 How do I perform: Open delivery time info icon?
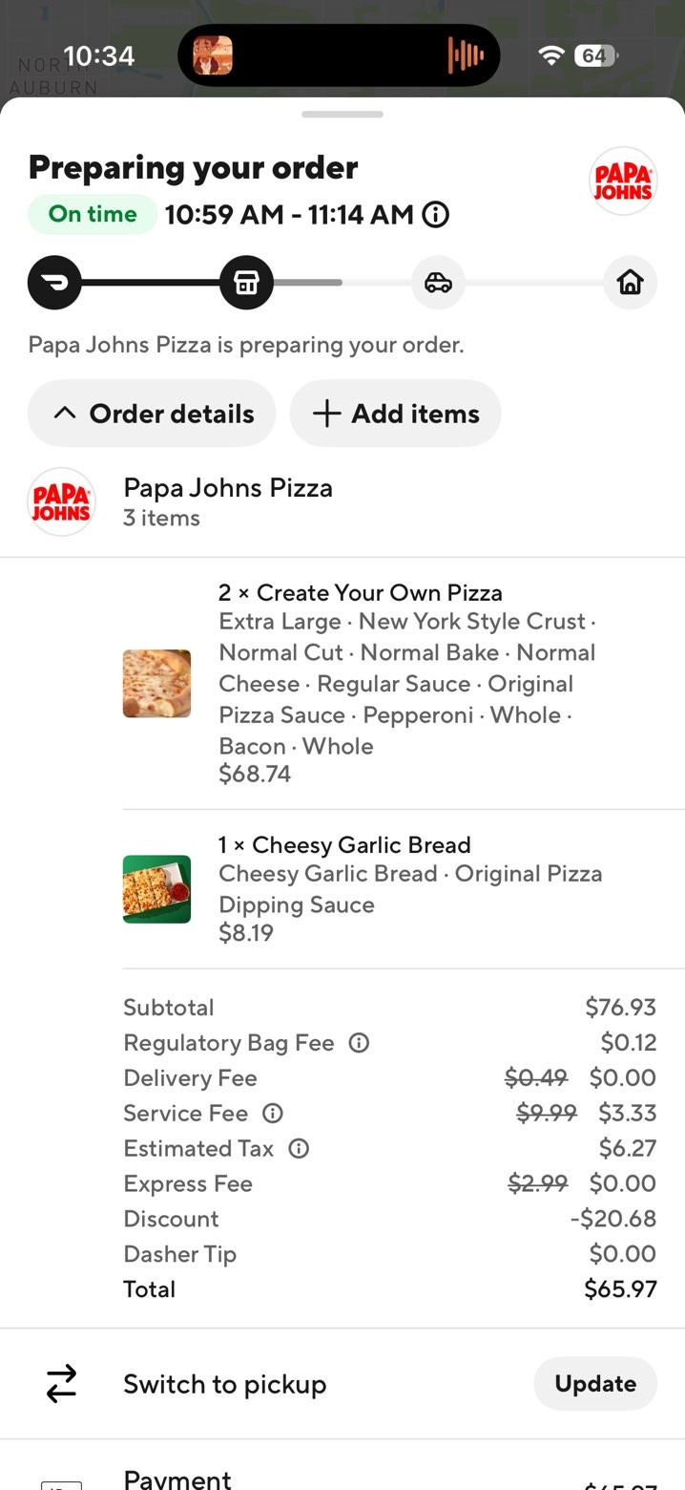click(435, 215)
